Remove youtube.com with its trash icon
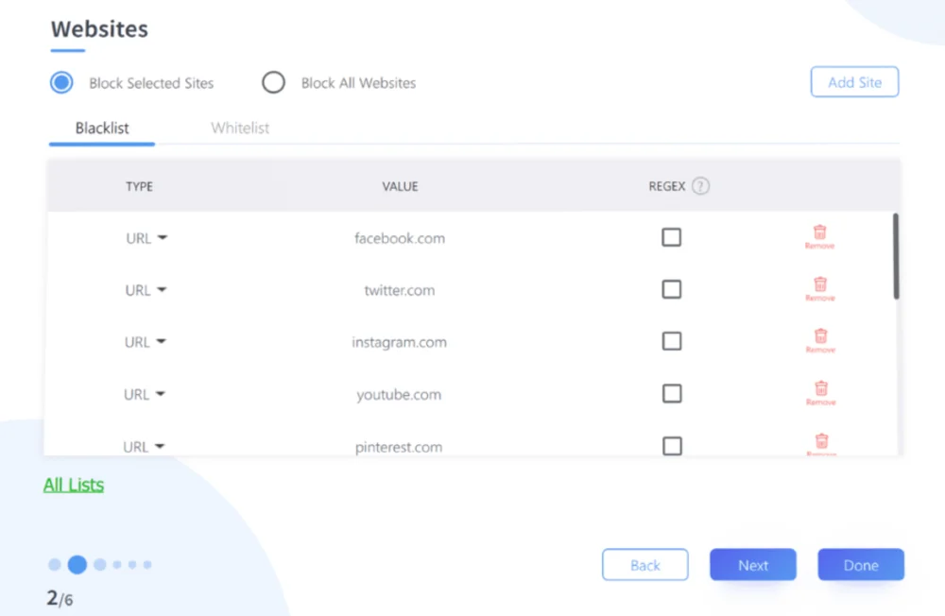Image resolution: width=945 pixels, height=616 pixels. (x=820, y=388)
